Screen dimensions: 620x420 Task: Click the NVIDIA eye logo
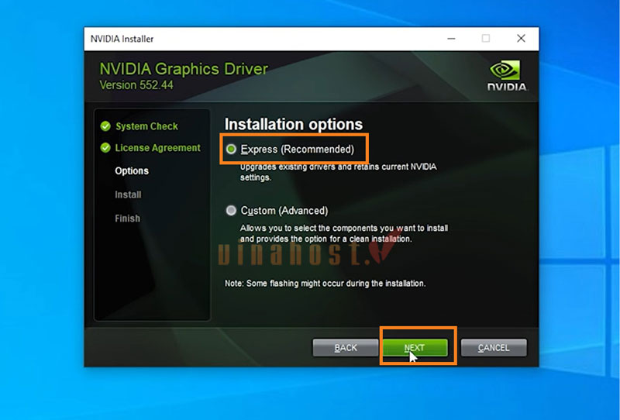(505, 70)
